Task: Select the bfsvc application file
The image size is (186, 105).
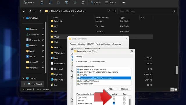Action: click(55, 58)
